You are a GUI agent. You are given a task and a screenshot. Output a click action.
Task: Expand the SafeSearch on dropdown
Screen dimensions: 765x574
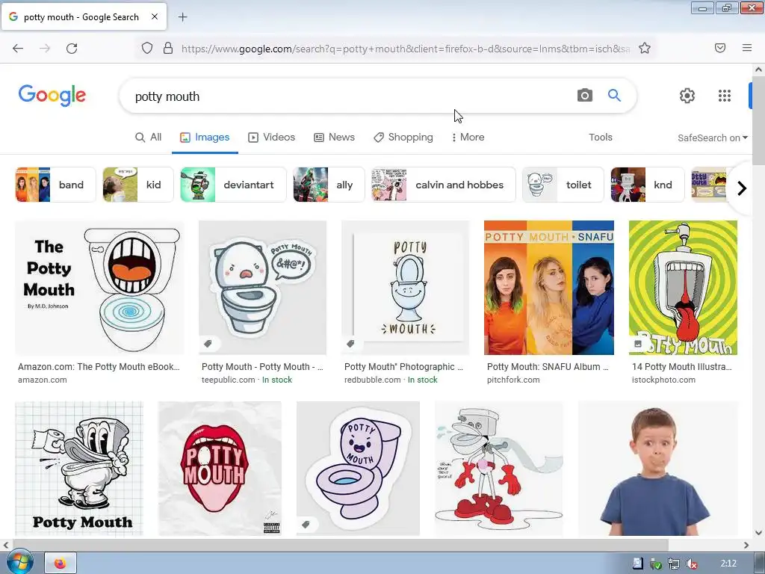tap(712, 138)
